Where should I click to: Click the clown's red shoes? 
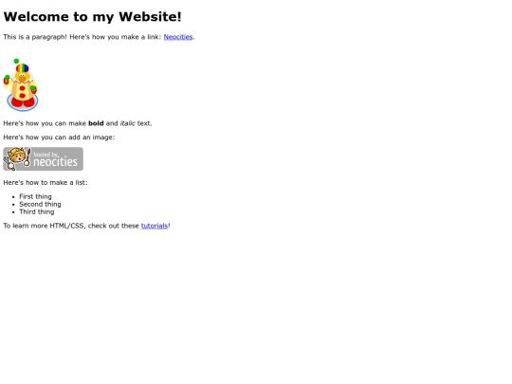(23, 102)
